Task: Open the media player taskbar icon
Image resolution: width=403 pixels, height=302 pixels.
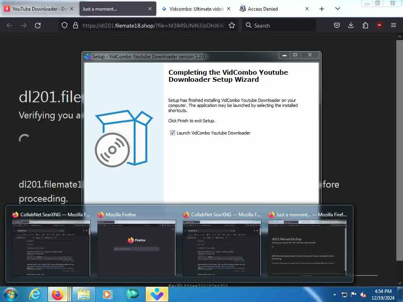Action: (107, 294)
